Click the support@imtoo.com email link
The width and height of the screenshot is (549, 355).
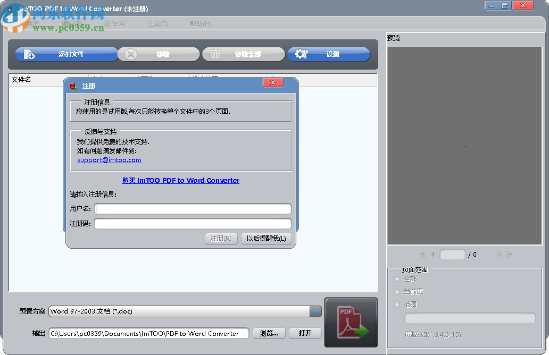pyautogui.click(x=109, y=159)
